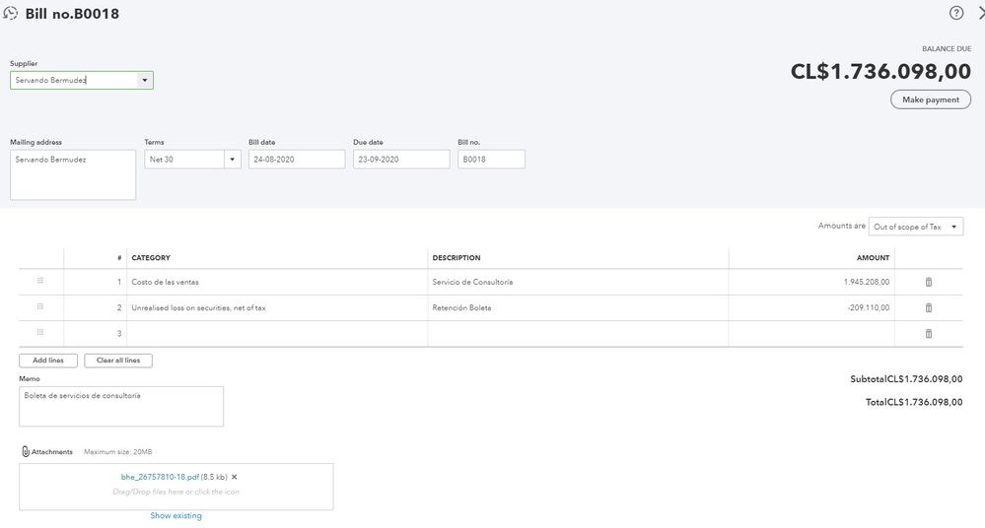Click into the Memo text box
The width and height of the screenshot is (985, 528).
pyautogui.click(x=120, y=406)
